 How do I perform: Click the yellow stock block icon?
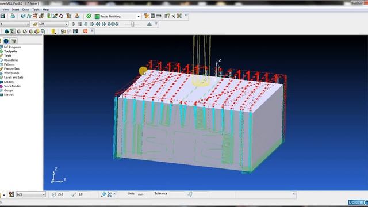pyautogui.click(x=53, y=32)
